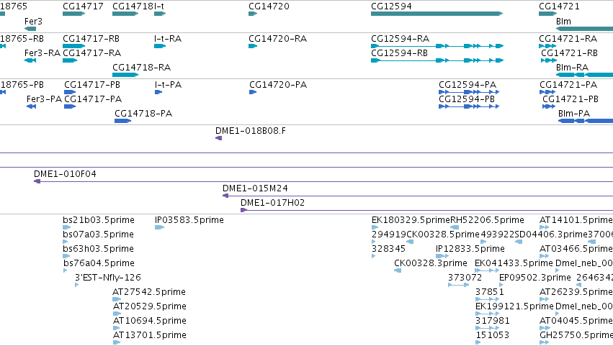Select EST AT27542.5prime

[x=148, y=293]
